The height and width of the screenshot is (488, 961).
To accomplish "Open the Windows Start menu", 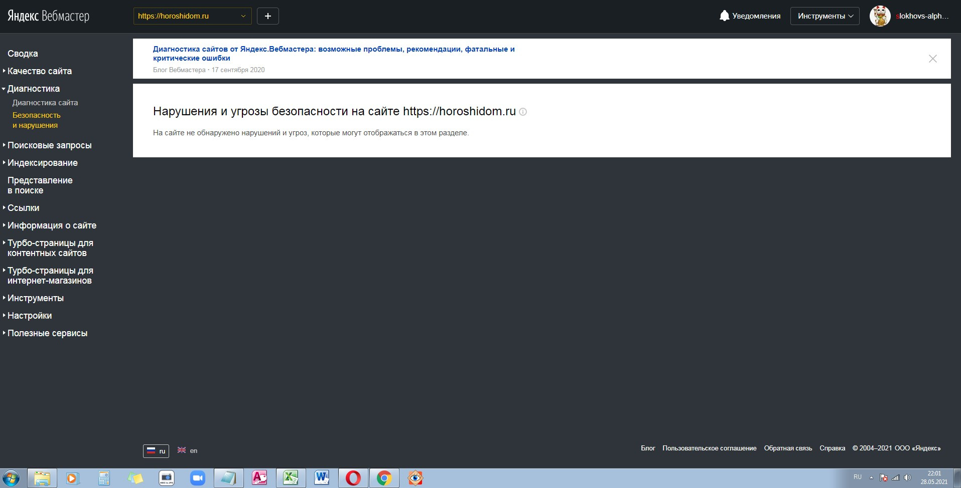I will tap(11, 478).
